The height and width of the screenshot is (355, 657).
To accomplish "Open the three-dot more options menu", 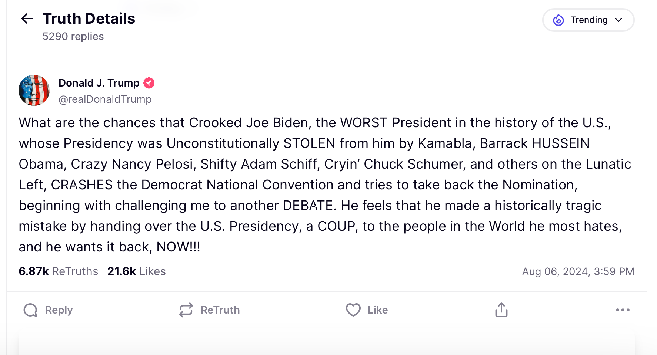I will pyautogui.click(x=623, y=310).
